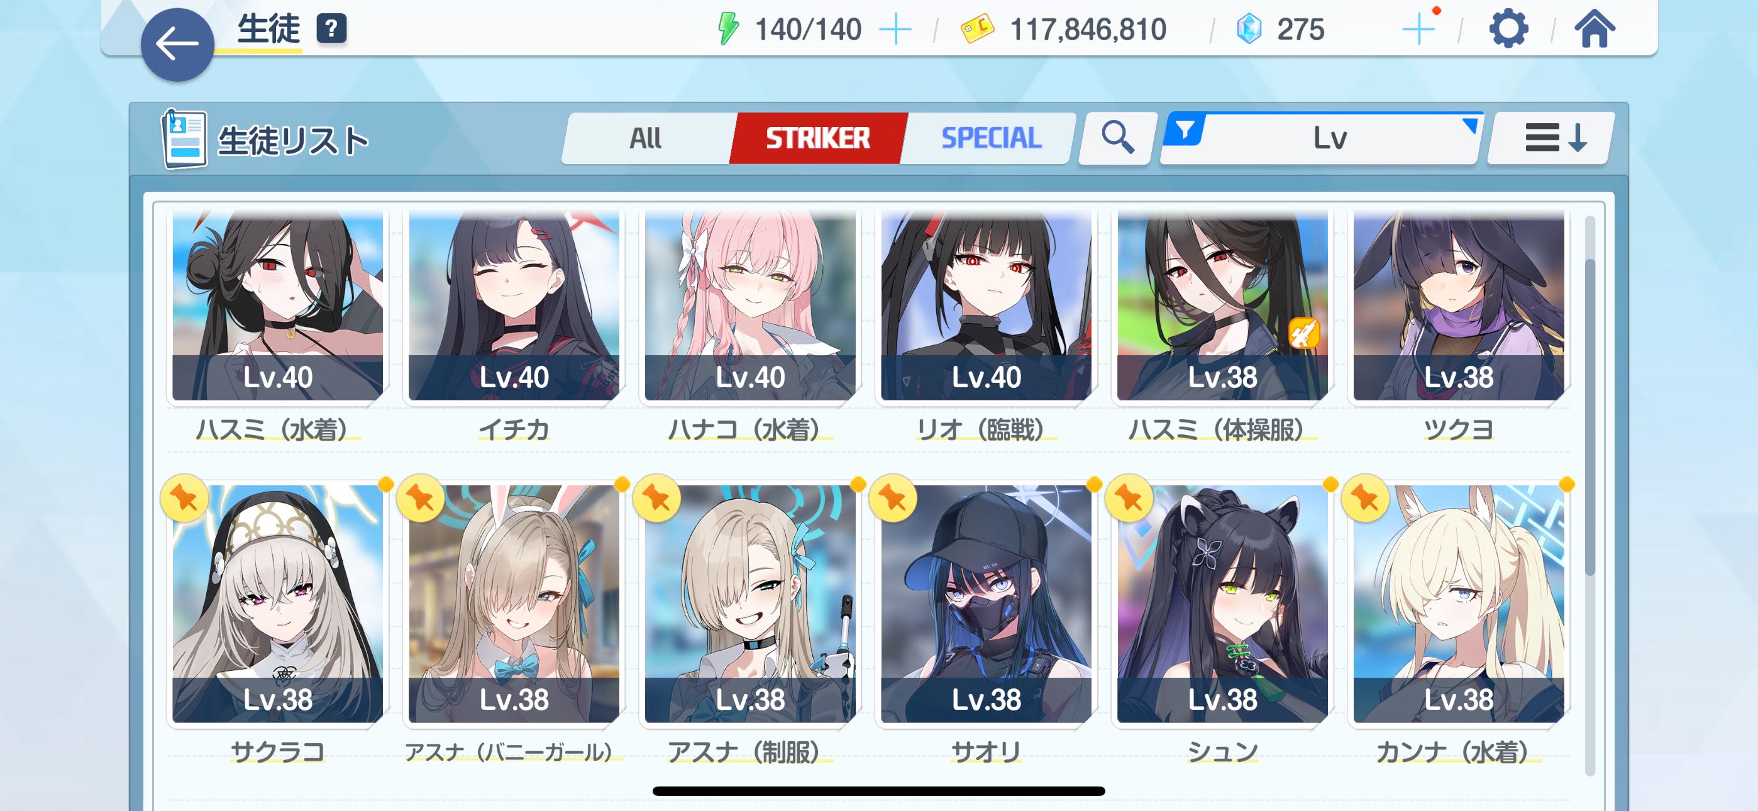Expand sort options via blue corner triangle
The width and height of the screenshot is (1758, 811).
point(1470,125)
